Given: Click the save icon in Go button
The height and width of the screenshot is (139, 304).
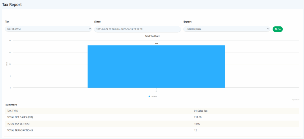Looking at the screenshot, I should pyautogui.click(x=276, y=29).
